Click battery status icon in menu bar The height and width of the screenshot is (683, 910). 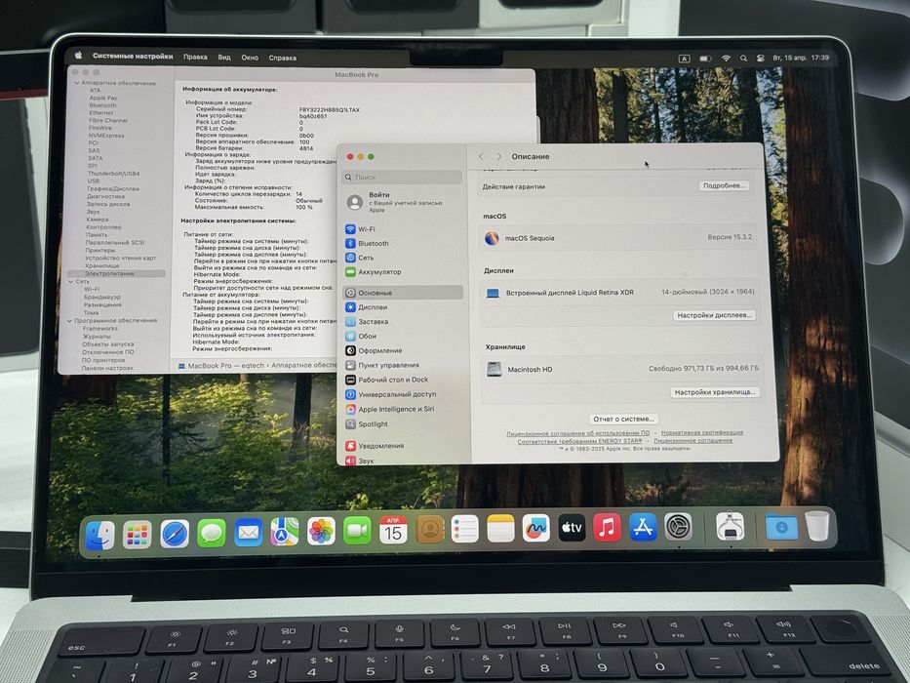(x=705, y=59)
